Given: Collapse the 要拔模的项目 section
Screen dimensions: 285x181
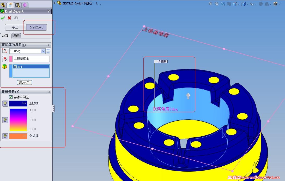Looking at the screenshot, I should 48,45.
